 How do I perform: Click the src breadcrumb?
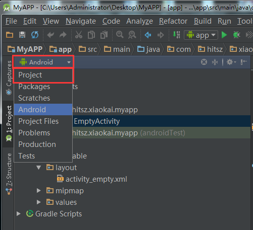(88, 49)
